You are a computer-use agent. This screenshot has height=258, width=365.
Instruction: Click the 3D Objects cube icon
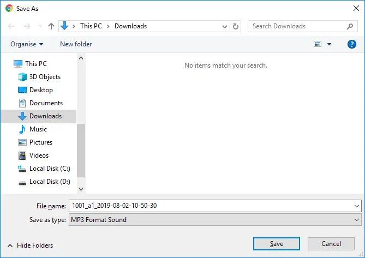[22, 77]
